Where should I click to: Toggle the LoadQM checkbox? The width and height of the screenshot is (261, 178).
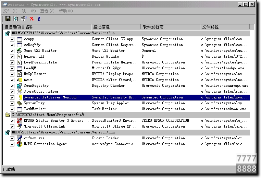[x=12, y=68]
